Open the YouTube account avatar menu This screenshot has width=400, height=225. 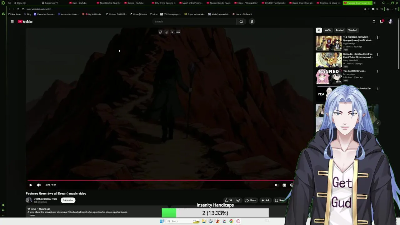point(390,22)
